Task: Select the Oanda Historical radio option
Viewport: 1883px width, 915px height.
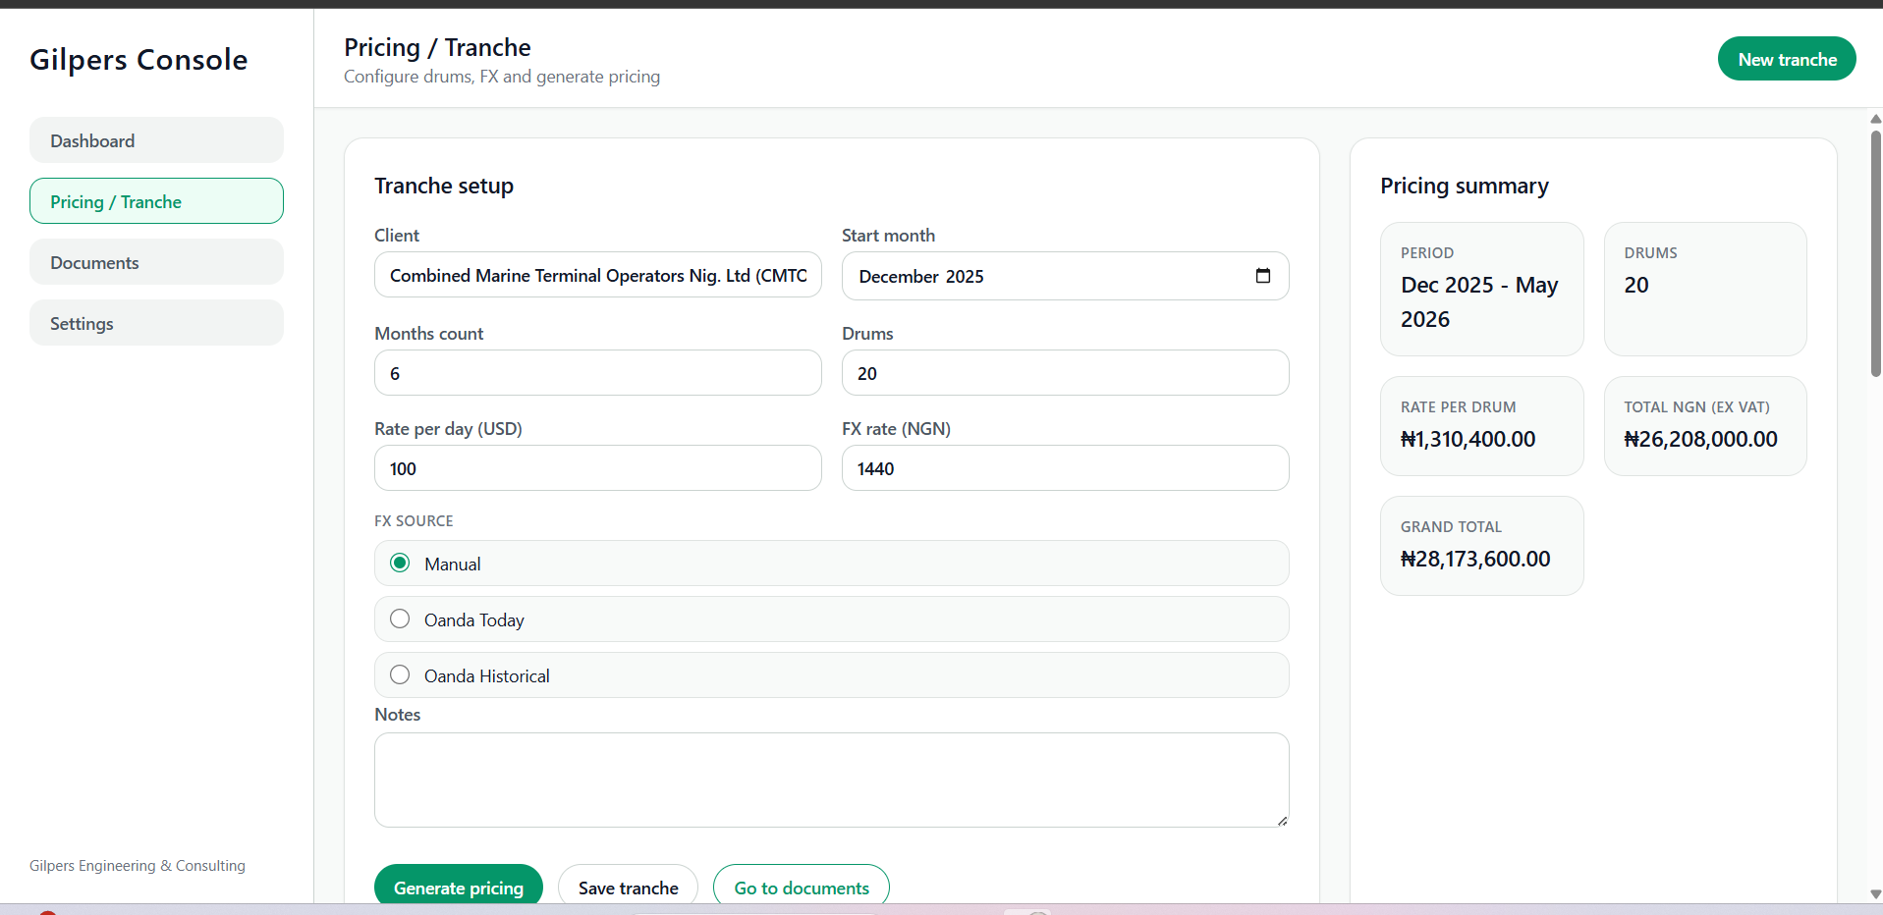Action: [x=400, y=675]
